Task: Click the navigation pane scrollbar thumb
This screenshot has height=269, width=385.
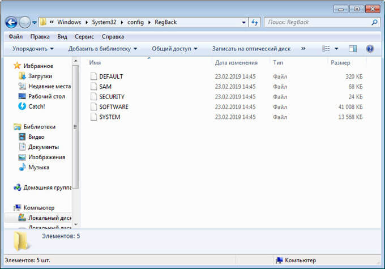Action: click(76, 127)
